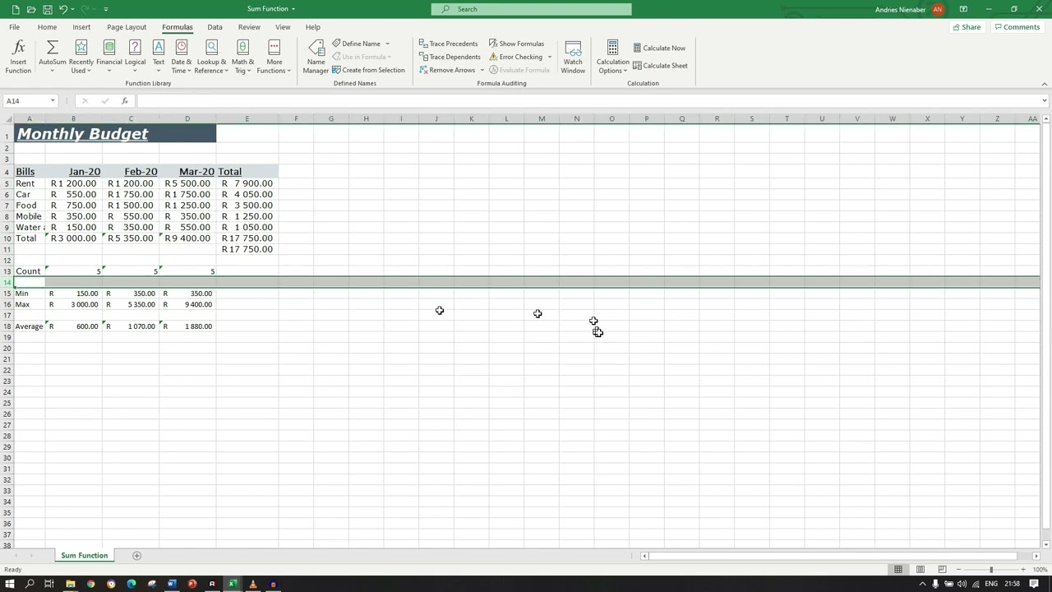Click the Insert Function icon

(x=18, y=56)
